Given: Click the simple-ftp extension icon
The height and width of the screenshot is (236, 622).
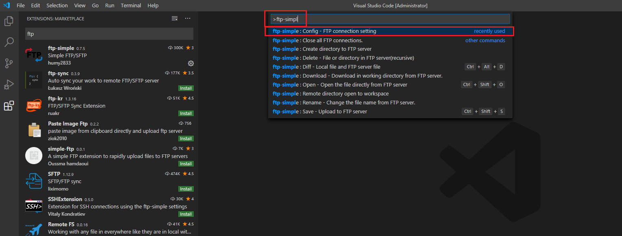Looking at the screenshot, I should click(34, 156).
